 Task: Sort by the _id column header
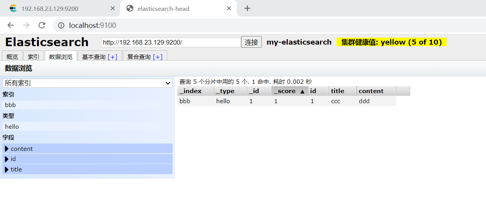point(259,91)
